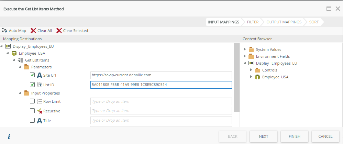Click the Employee_USA cube icon in Context Browser
343x144 pixels.
[257, 77]
